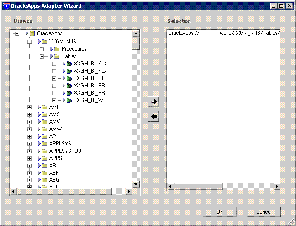Collapse the XXGM_MIIS schema node
Image resolution: width=296 pixels, height=226 pixels.
(x=29, y=42)
